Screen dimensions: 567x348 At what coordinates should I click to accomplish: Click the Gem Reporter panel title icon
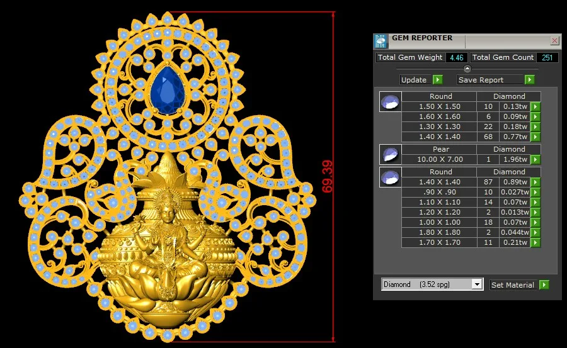click(381, 42)
